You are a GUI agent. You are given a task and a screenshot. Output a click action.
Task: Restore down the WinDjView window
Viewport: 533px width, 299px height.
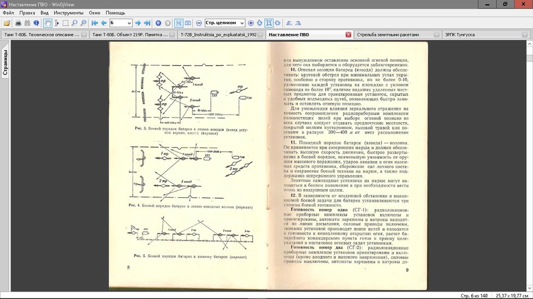[505, 4]
